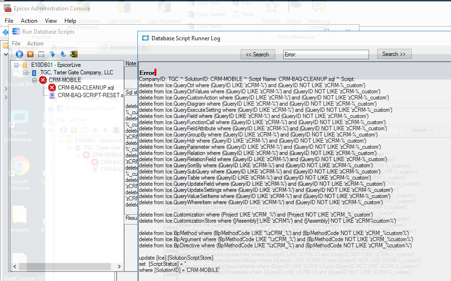The height and width of the screenshot is (281, 451).
Task: Click the TGC company node icon
Action: pyautogui.click(x=34, y=73)
